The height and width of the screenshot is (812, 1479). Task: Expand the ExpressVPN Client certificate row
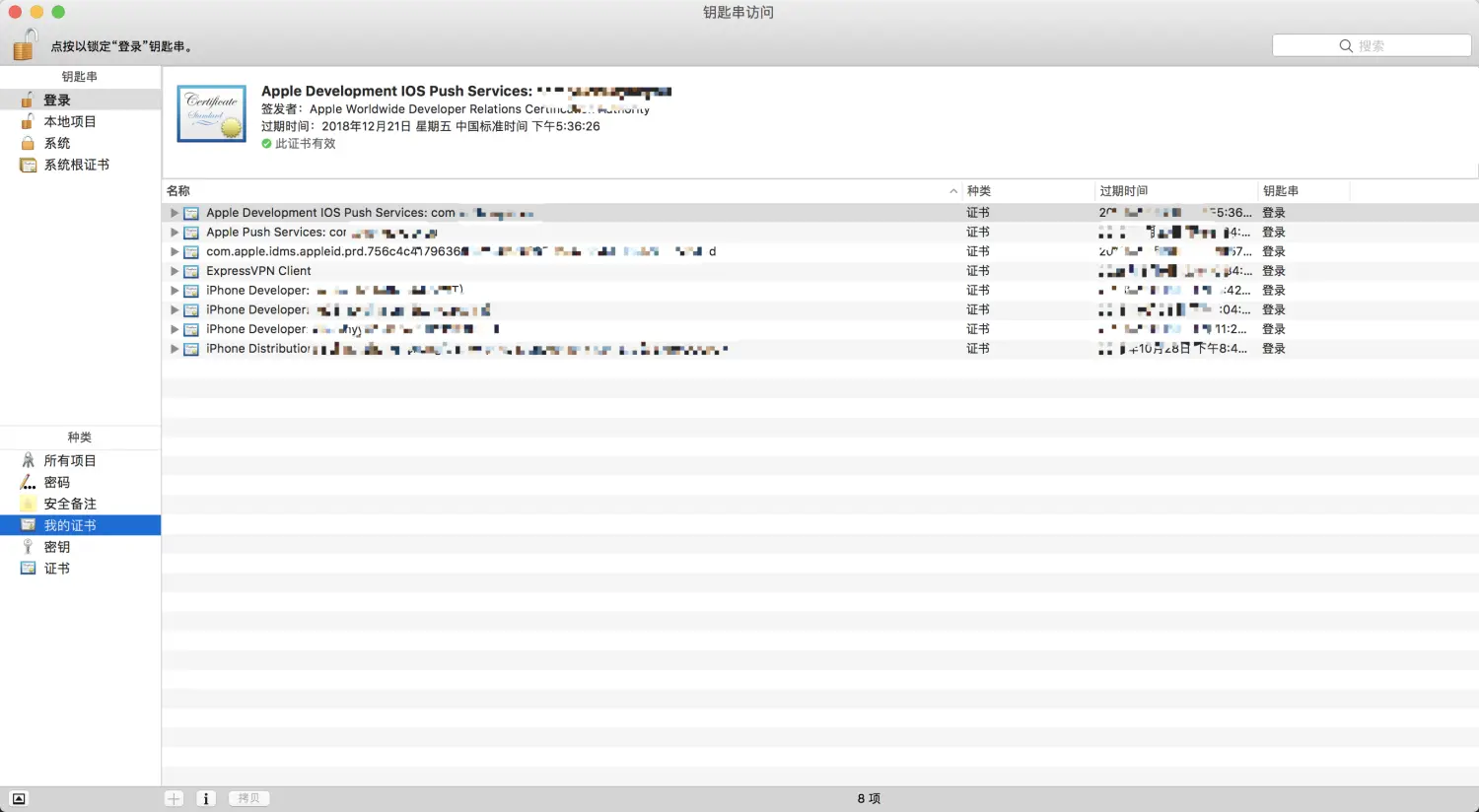[175, 271]
